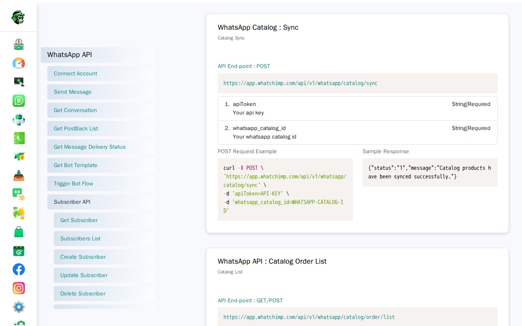Go to Get Conversation section
The width and height of the screenshot is (522, 326).
(101, 110)
